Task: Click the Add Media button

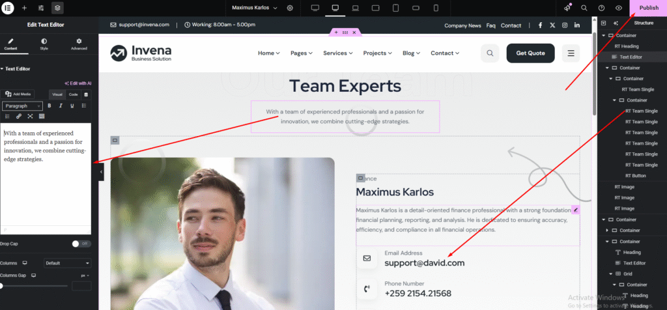Action: pos(19,94)
